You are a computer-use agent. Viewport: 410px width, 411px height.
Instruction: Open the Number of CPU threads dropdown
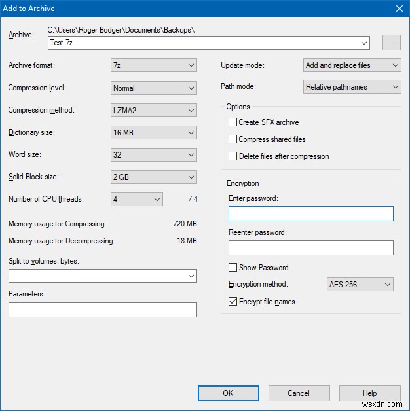[137, 200]
